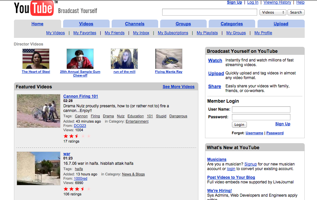Image resolution: width=317 pixels, height=200 pixels.
Task: Click Sign Up in Member Login box
Action: point(283,124)
